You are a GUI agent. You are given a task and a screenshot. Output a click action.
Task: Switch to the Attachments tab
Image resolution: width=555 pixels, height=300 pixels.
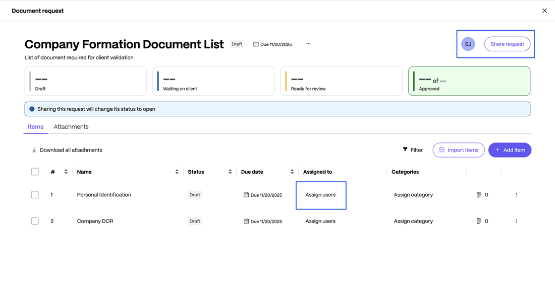(71, 126)
